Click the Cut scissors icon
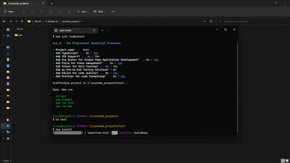 coord(24,11)
